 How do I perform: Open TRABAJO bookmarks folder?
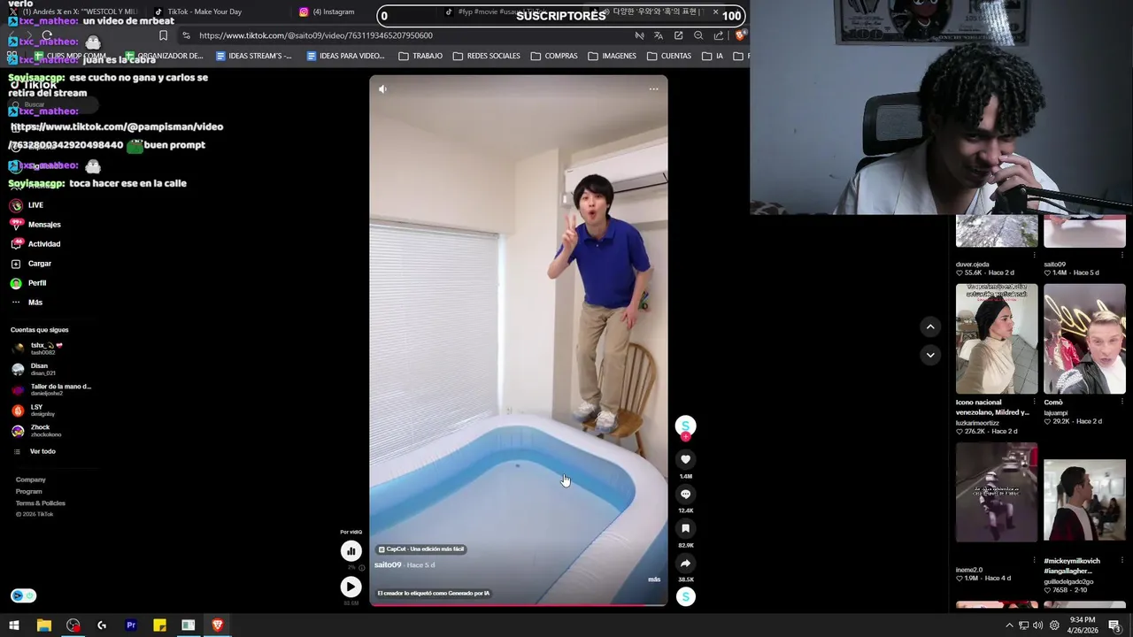[420, 56]
